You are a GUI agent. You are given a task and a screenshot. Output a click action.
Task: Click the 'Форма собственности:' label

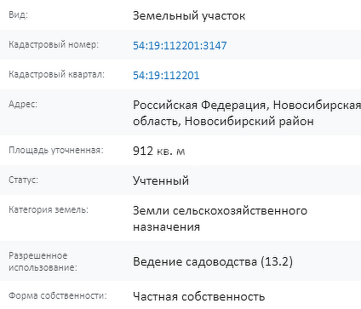58,295
